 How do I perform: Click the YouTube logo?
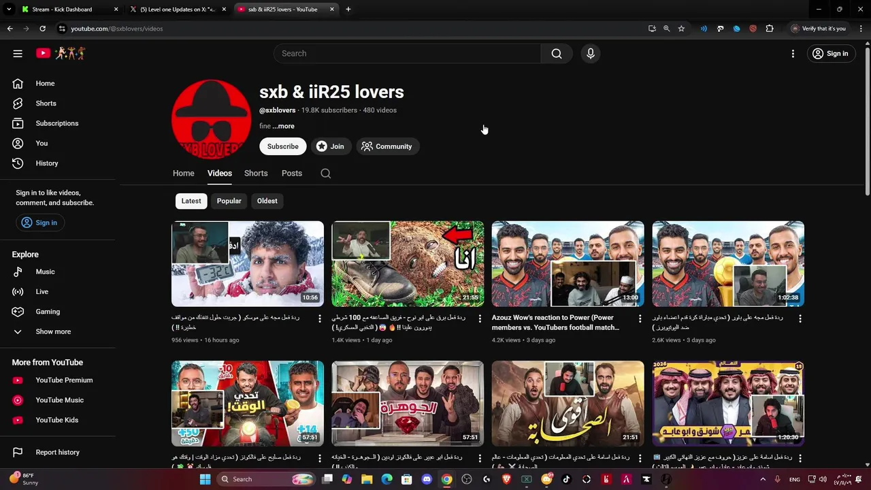[61, 53]
